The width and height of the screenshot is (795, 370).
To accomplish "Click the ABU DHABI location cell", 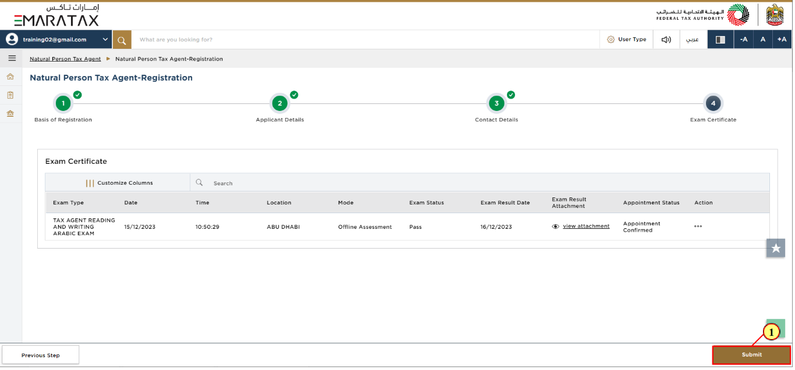I will pos(283,227).
